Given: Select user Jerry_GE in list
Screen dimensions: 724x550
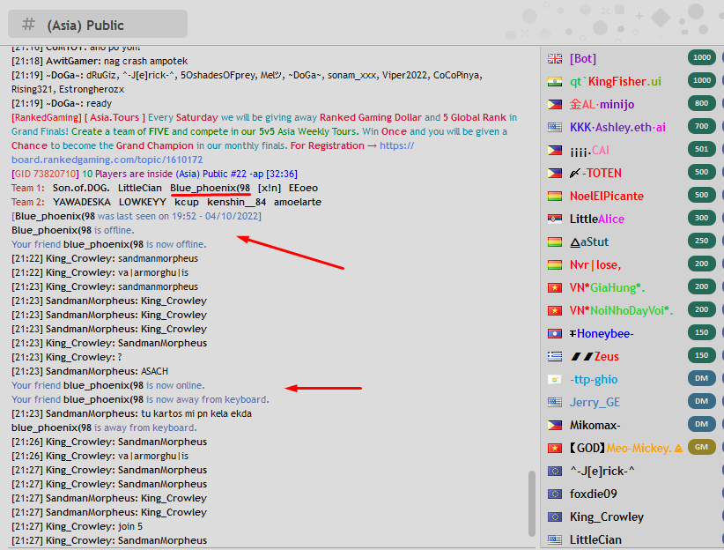Looking at the screenshot, I should click(x=595, y=402).
